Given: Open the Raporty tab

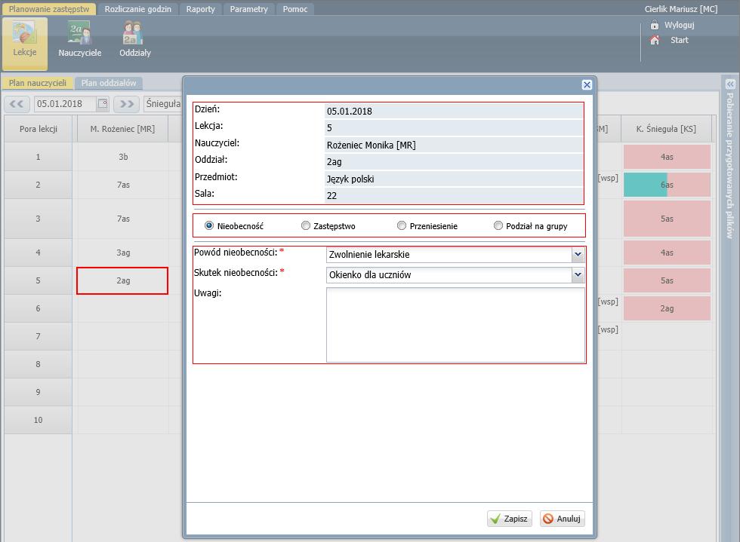Looking at the screenshot, I should click(x=201, y=9).
